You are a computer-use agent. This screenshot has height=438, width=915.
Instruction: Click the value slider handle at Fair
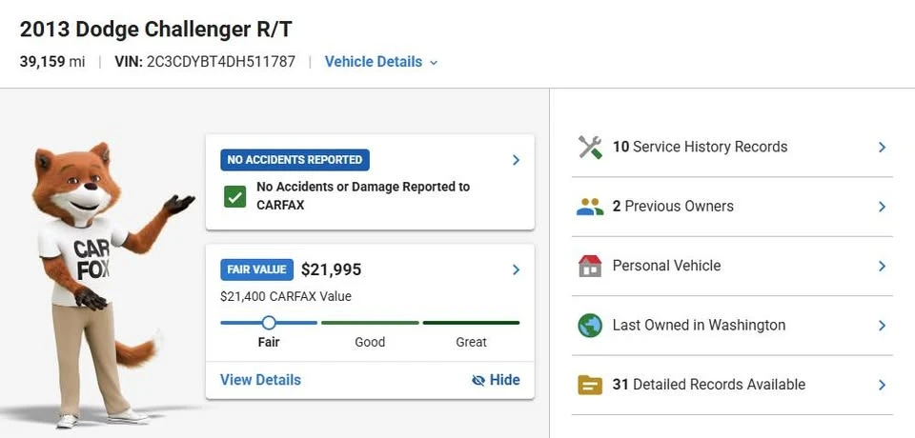(x=269, y=323)
